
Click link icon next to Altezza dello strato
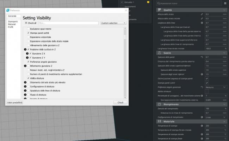pyautogui.click(x=202, y=14)
